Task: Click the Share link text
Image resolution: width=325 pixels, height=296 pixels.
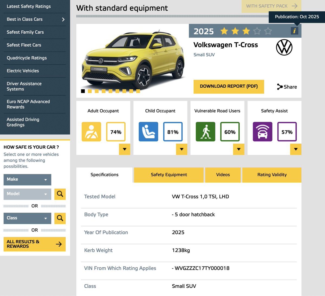Action: point(290,87)
